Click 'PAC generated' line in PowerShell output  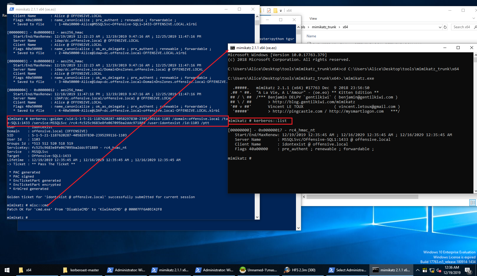click(27, 173)
